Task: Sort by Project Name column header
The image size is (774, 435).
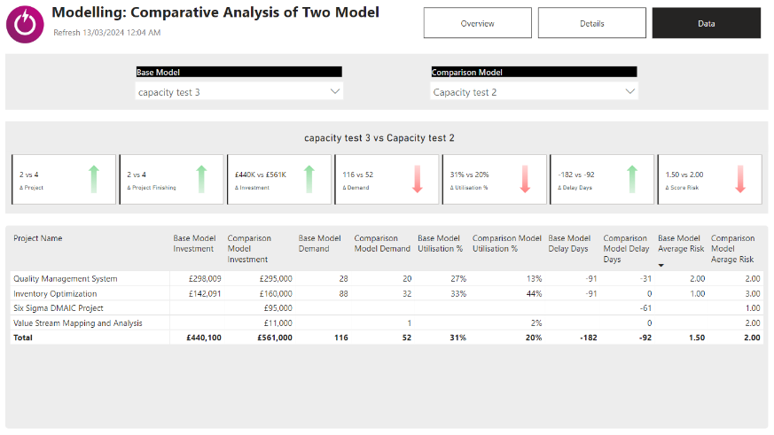Action: click(x=38, y=238)
